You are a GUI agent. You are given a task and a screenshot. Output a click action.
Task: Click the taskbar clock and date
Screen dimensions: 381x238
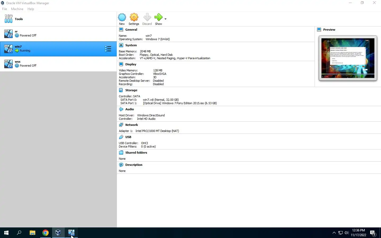359,233
